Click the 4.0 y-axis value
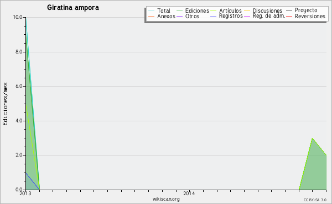Viewport: 332px width, 204px height. click(x=19, y=121)
